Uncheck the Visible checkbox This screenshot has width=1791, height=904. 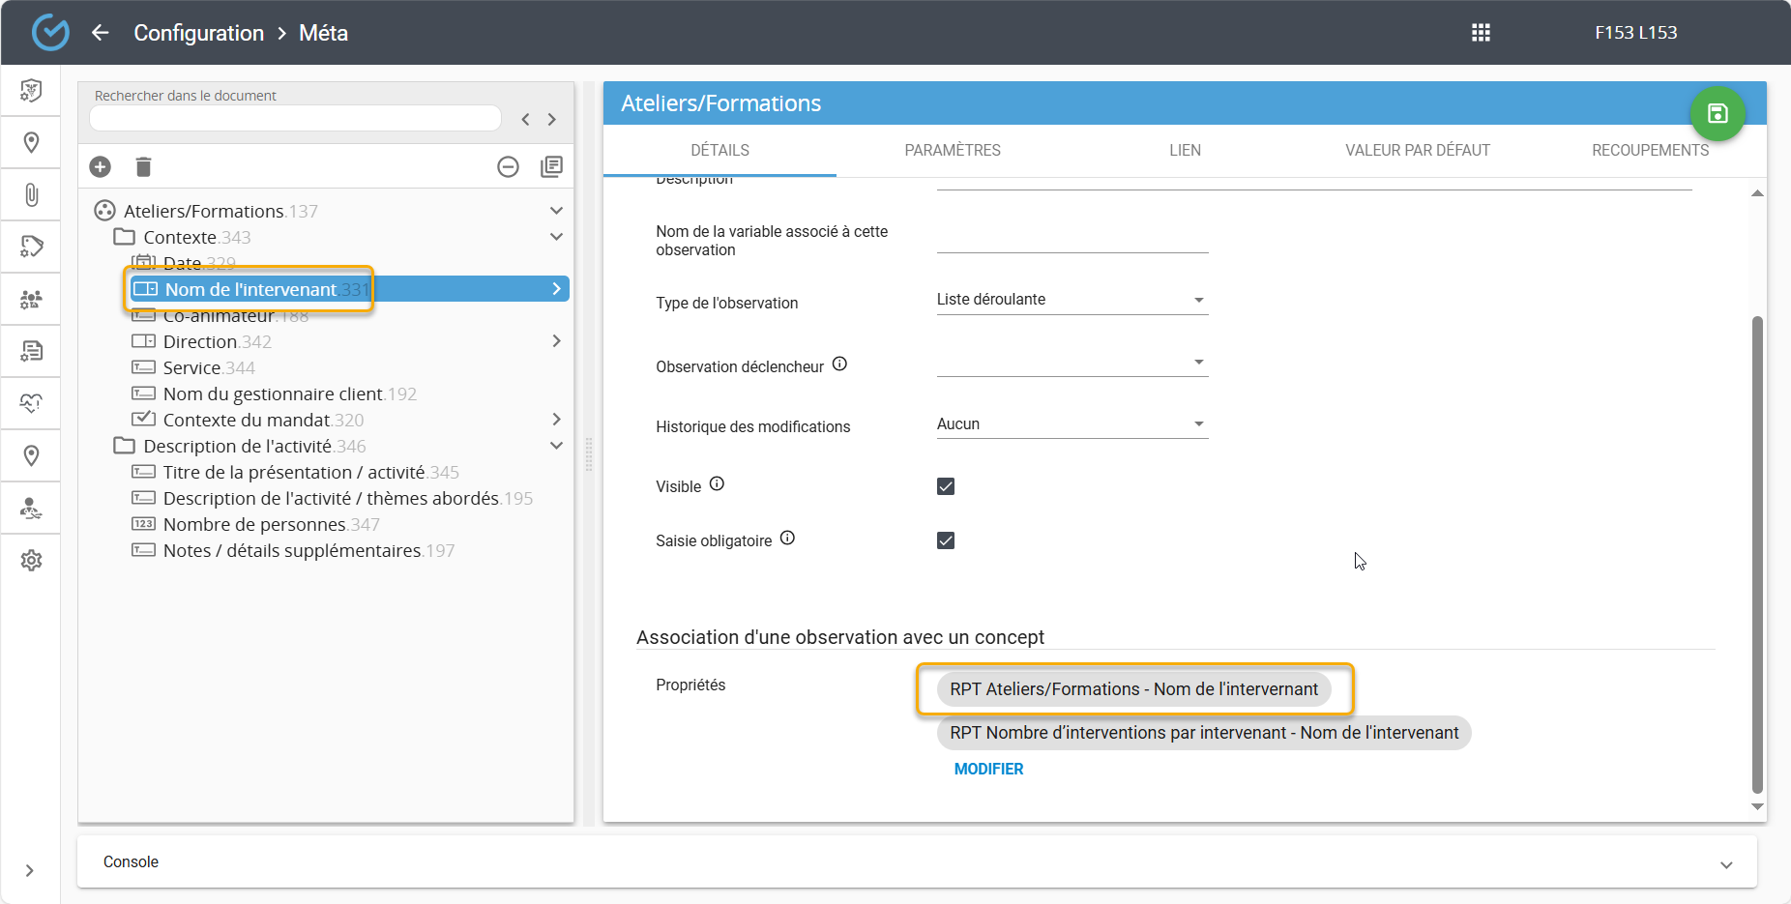[946, 486]
